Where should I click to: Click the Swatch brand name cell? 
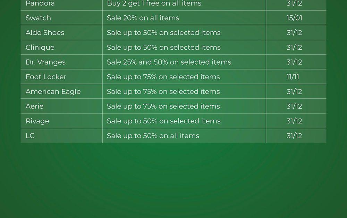click(x=38, y=18)
